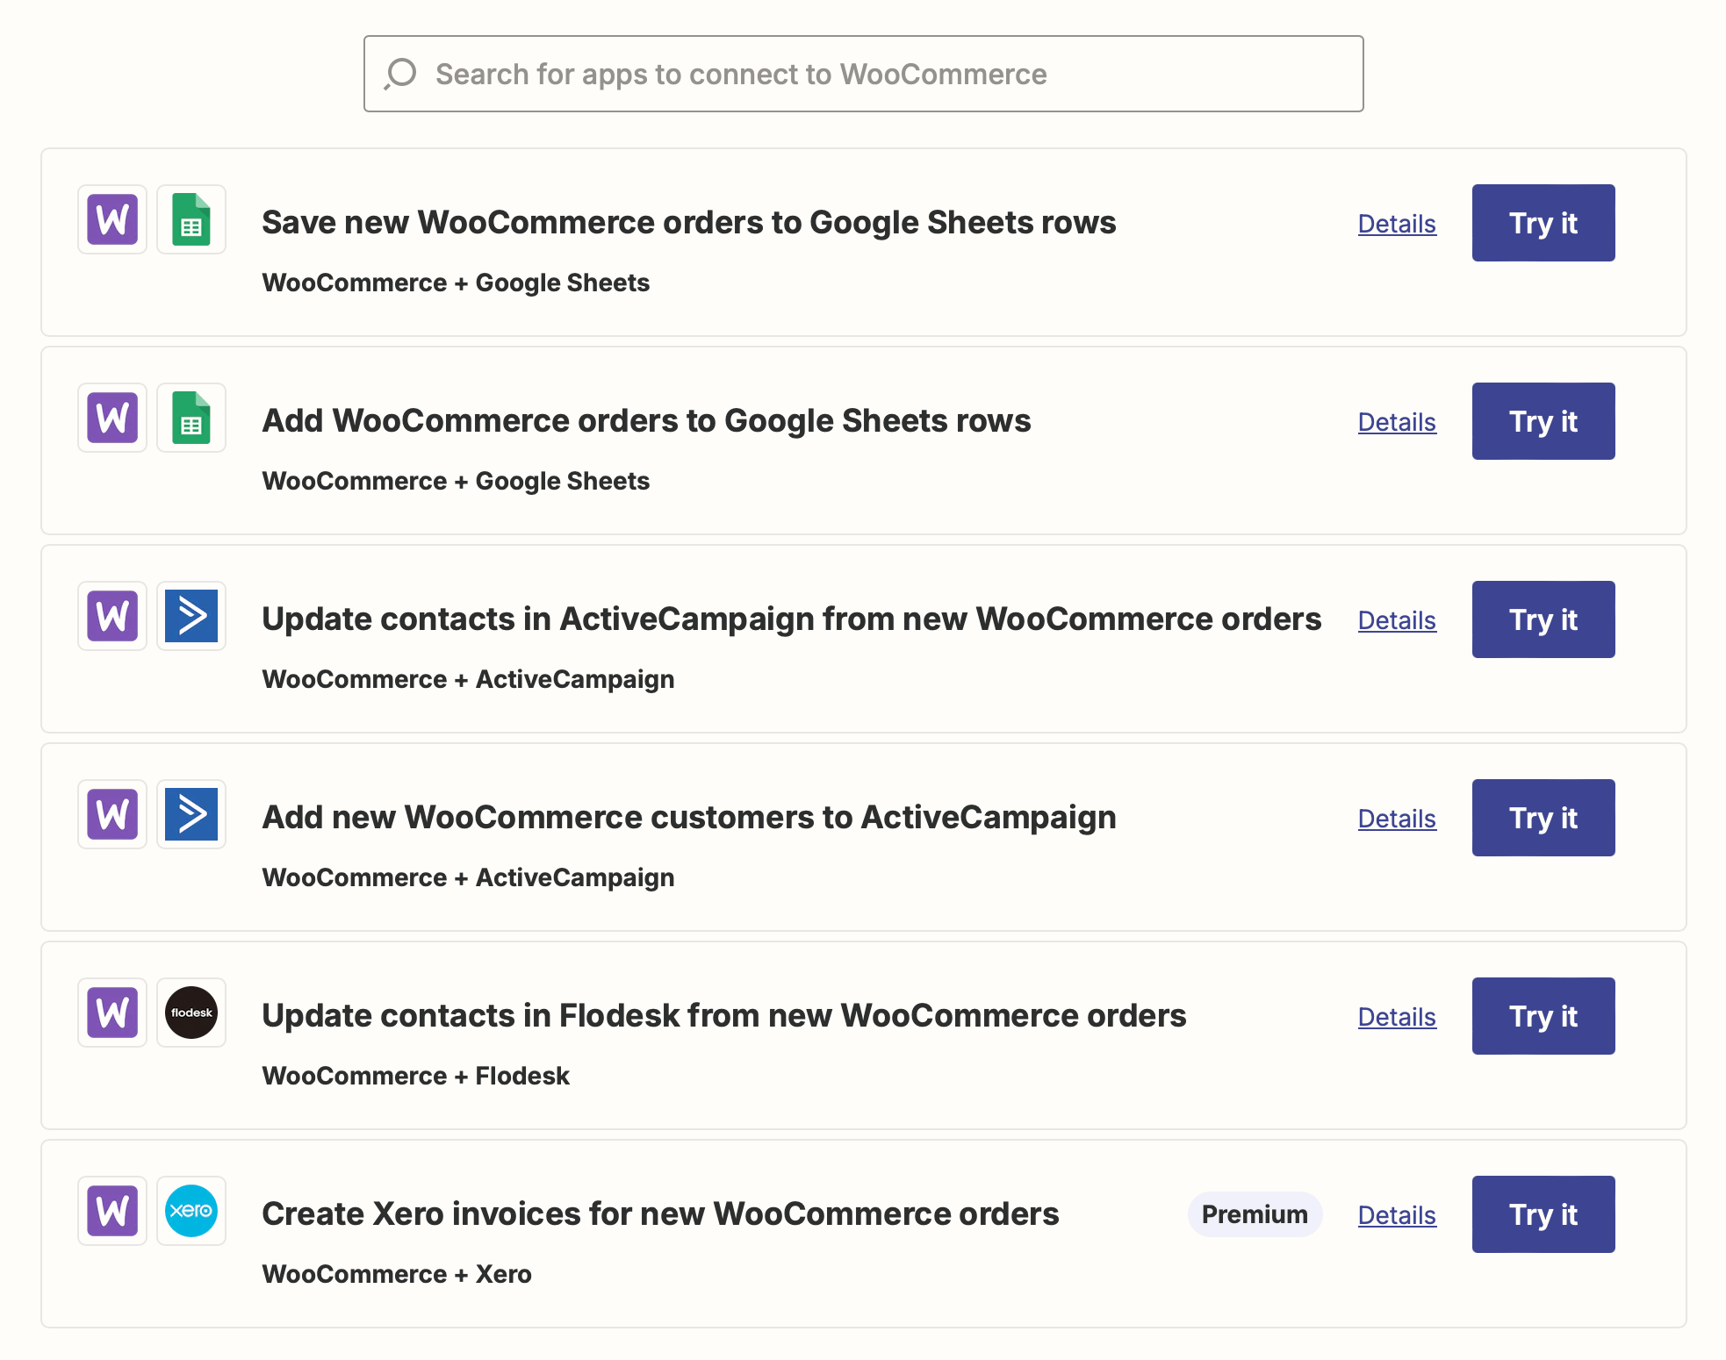Focus the Search for apps input field
Screen dimensions: 1726x1360
pyautogui.click(x=878, y=74)
